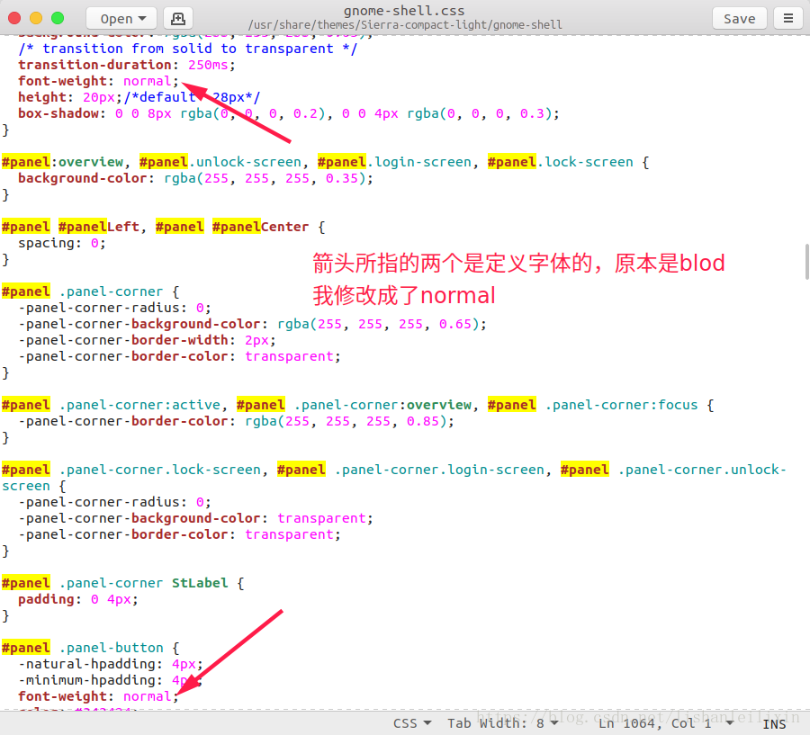Screen dimensions: 810x735
Task: Minimize the window with the yellow button
Action: pyautogui.click(x=36, y=19)
